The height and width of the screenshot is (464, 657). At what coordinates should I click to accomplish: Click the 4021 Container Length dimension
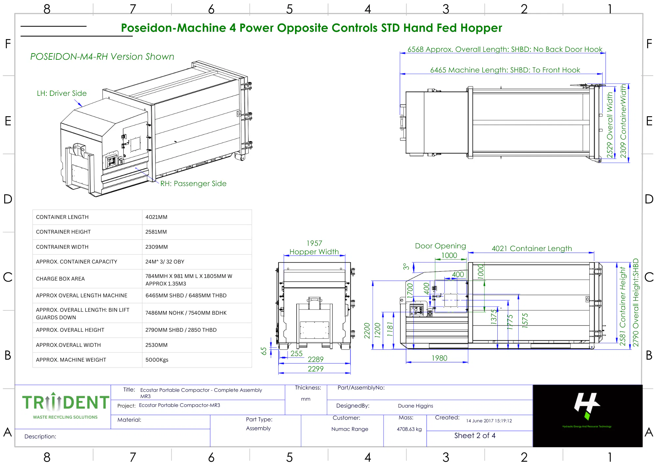[532, 249]
